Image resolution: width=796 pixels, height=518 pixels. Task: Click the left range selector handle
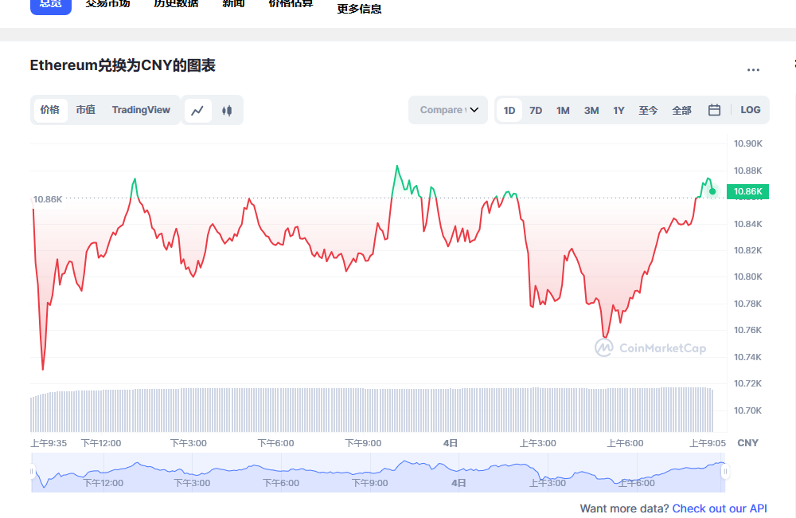click(33, 472)
